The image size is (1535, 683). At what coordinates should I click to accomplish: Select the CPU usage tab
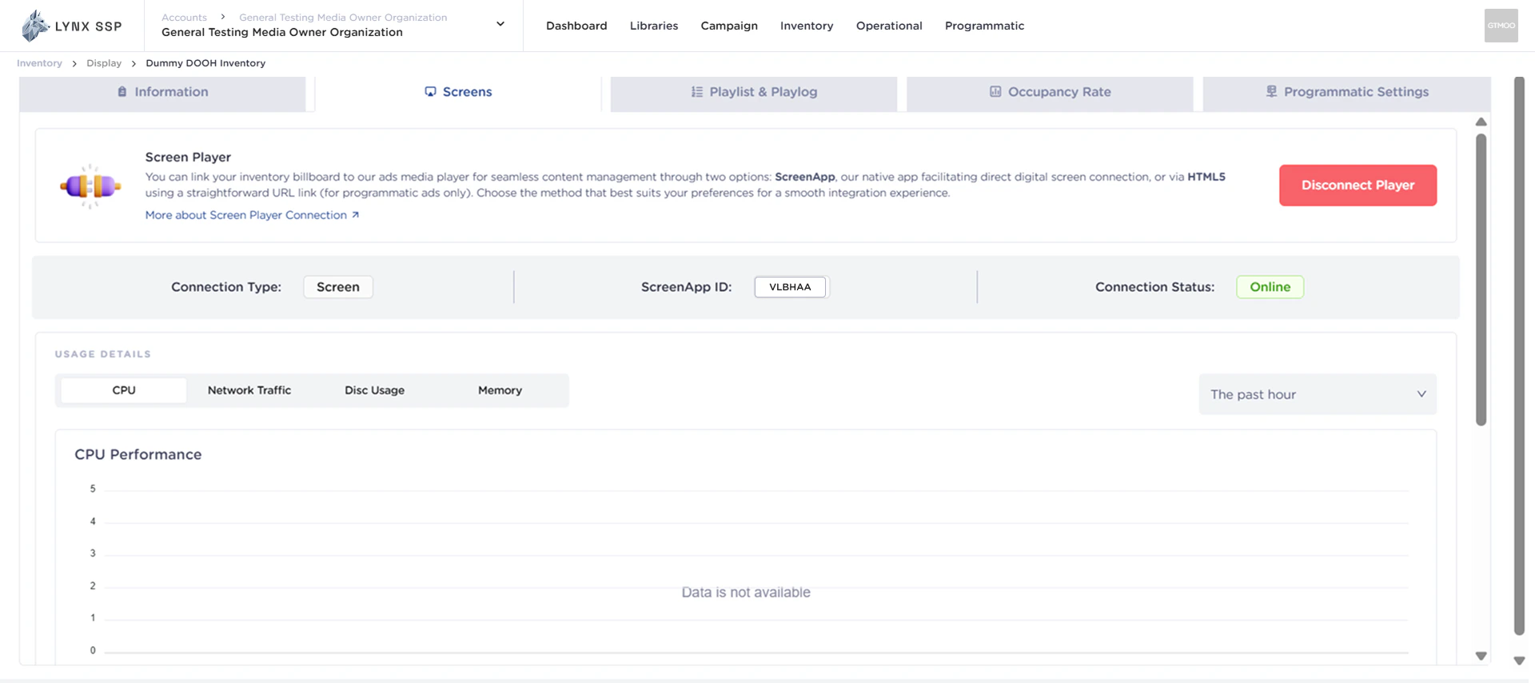click(x=124, y=390)
